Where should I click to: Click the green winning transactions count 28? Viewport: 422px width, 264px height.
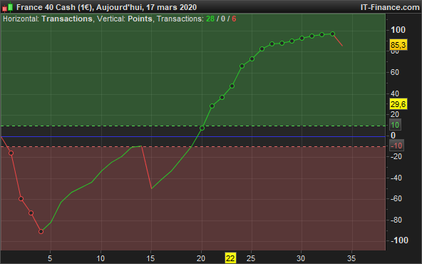tap(210, 19)
